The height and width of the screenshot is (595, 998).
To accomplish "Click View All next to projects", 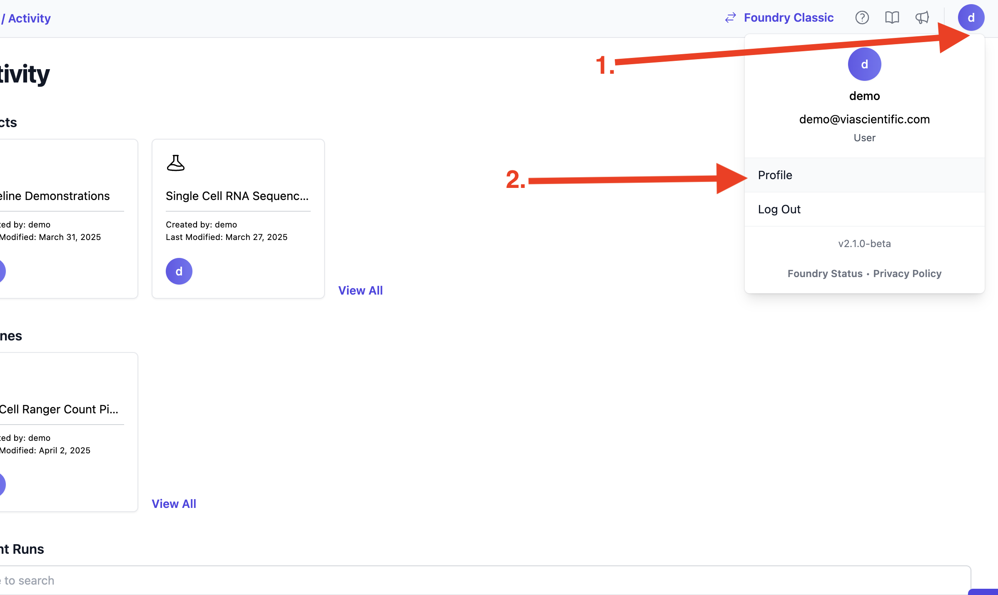I will tap(361, 290).
